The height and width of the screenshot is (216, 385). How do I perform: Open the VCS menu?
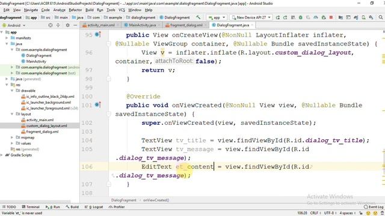click(122, 10)
